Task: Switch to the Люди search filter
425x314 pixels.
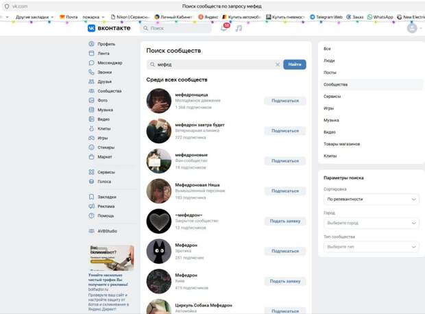Action: click(329, 60)
